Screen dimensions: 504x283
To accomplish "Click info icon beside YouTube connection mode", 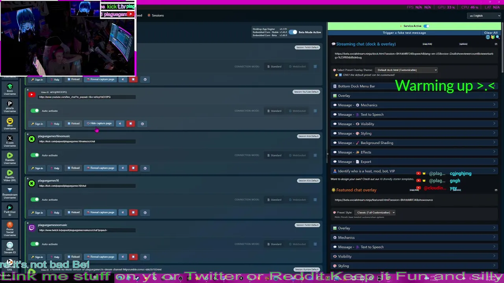I will click(x=315, y=111).
